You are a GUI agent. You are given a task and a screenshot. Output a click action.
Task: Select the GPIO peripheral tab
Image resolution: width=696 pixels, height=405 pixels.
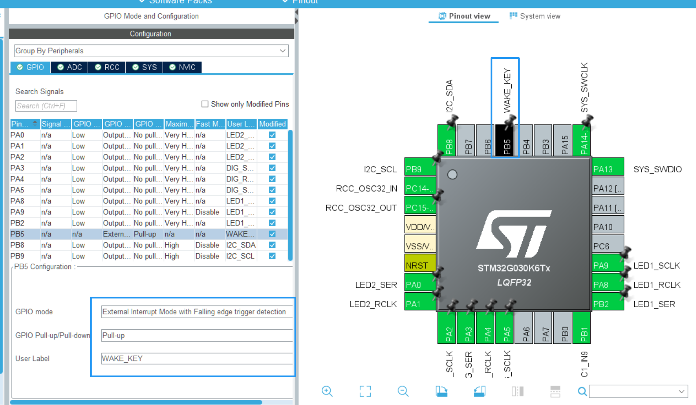point(30,67)
